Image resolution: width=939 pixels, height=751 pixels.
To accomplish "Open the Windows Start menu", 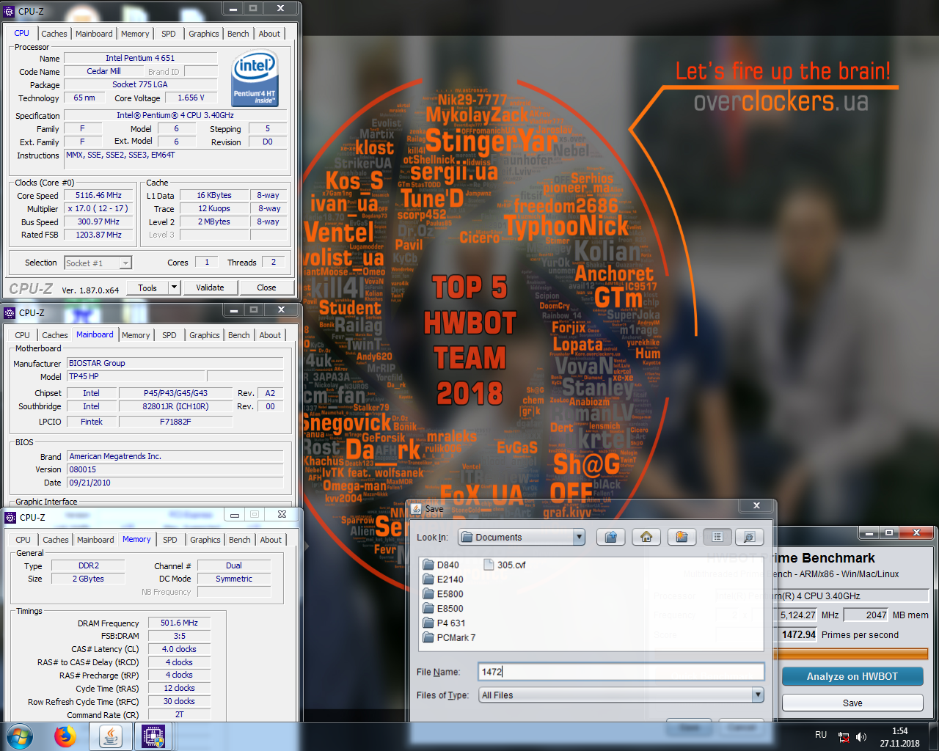I will [20, 736].
